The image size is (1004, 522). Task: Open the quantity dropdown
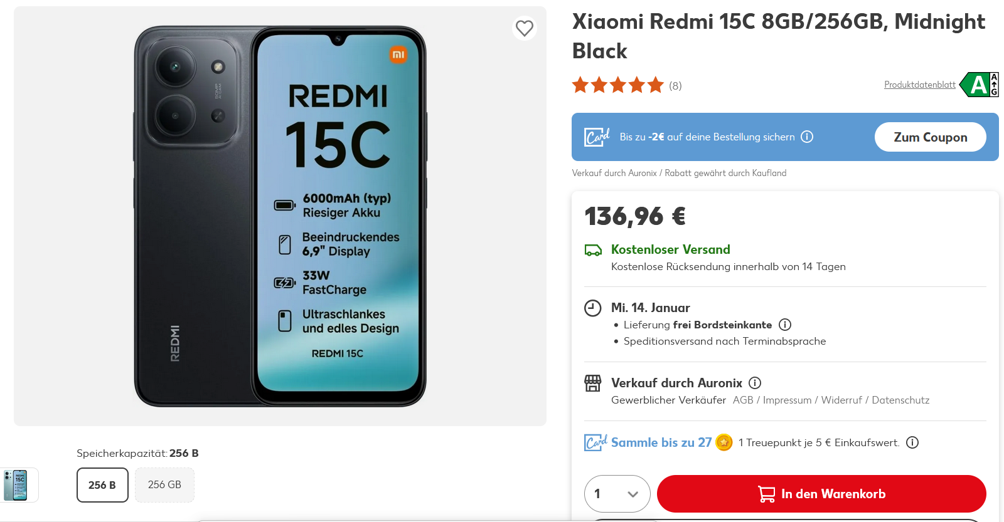(617, 494)
